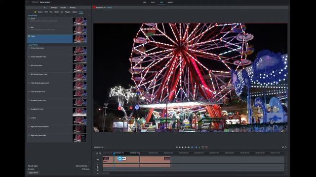This screenshot has width=316, height=177.
Task: Toggle favourite on 2Tone Centre Box
Action: [x=29, y=48]
